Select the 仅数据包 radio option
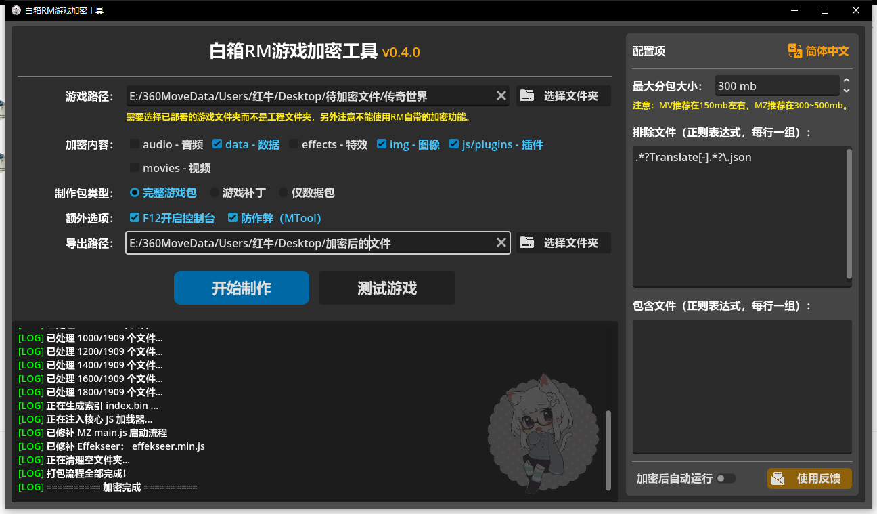 (x=284, y=192)
